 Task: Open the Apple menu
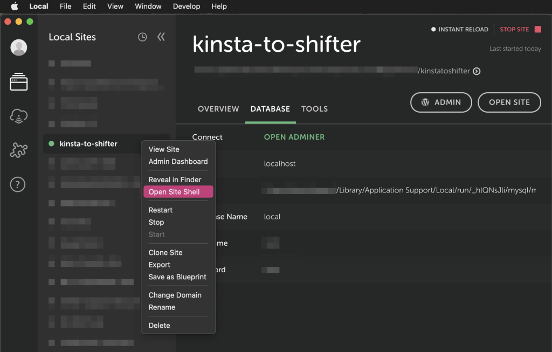(15, 6)
